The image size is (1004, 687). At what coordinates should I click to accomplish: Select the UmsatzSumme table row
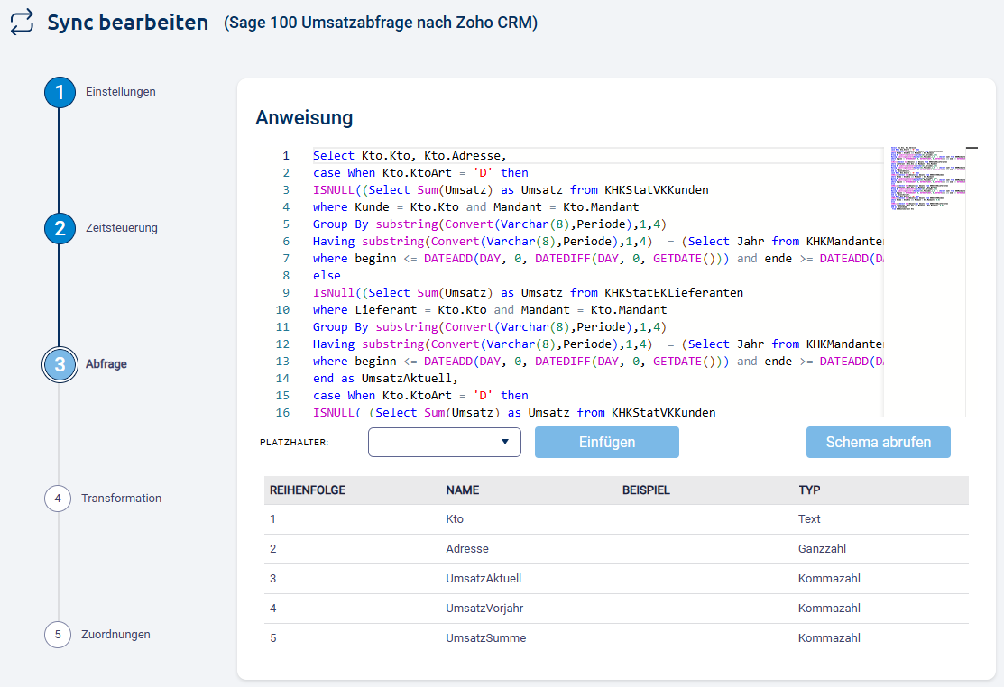(x=616, y=638)
